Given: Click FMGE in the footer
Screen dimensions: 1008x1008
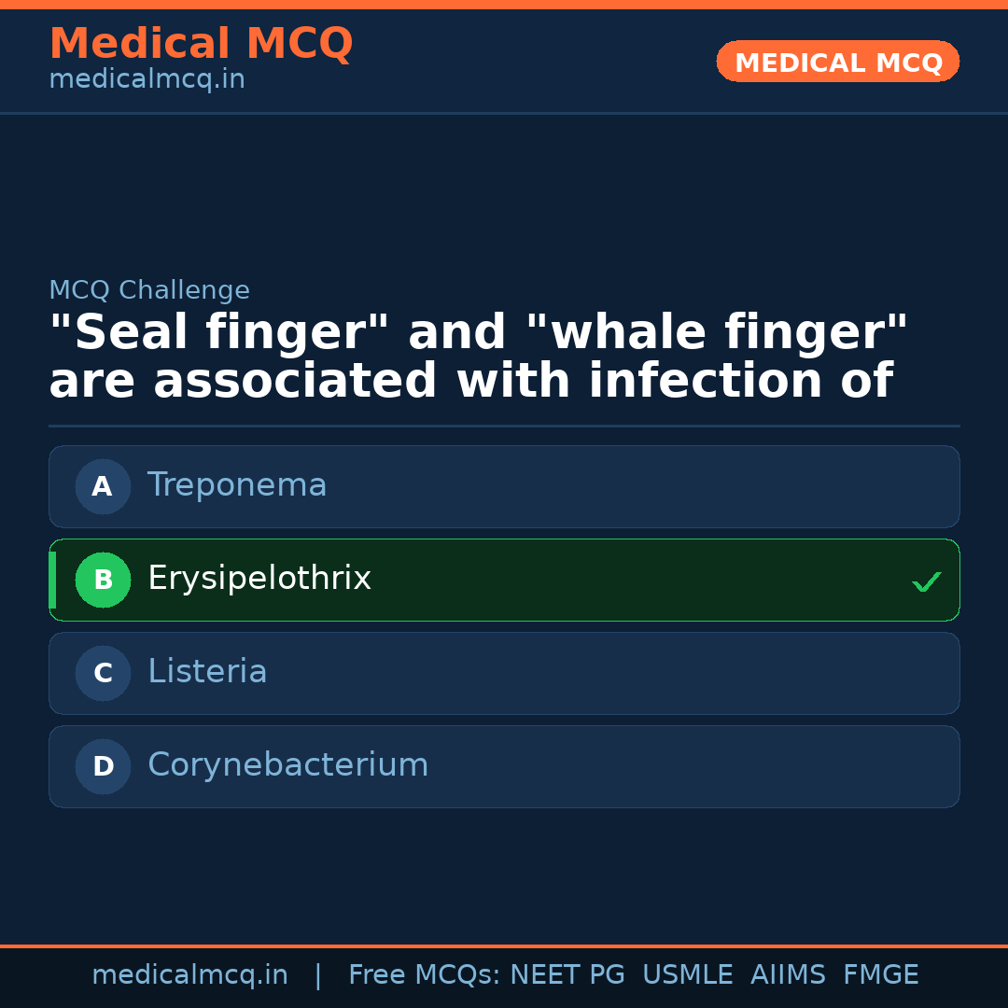Looking at the screenshot, I should (881, 975).
